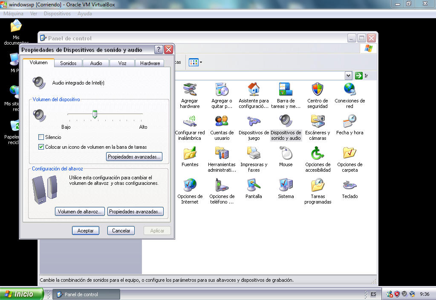Switch to the Sonidos tab
436x300 pixels.
point(68,63)
